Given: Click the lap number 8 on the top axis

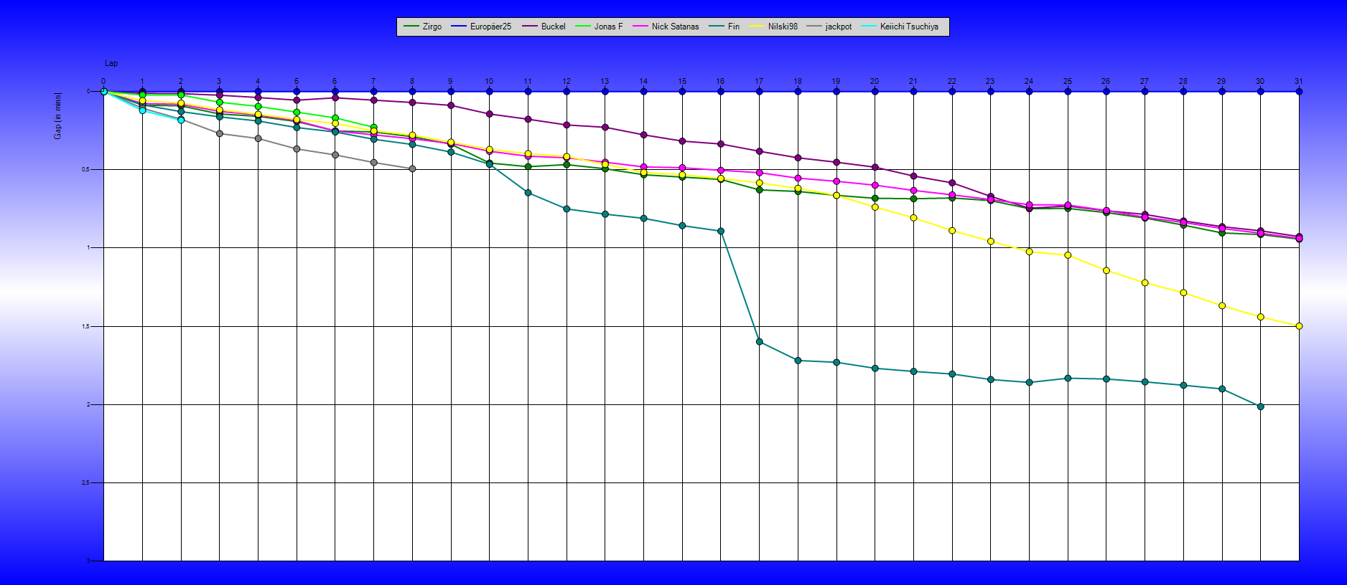Looking at the screenshot, I should tap(412, 81).
